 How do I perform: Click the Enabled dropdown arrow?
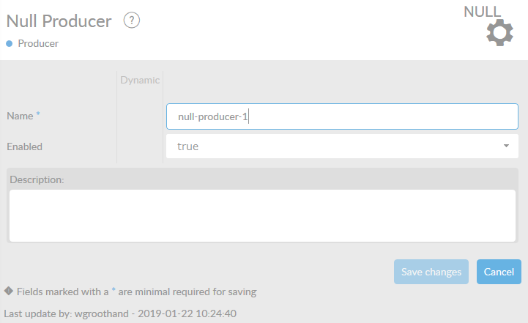506,146
